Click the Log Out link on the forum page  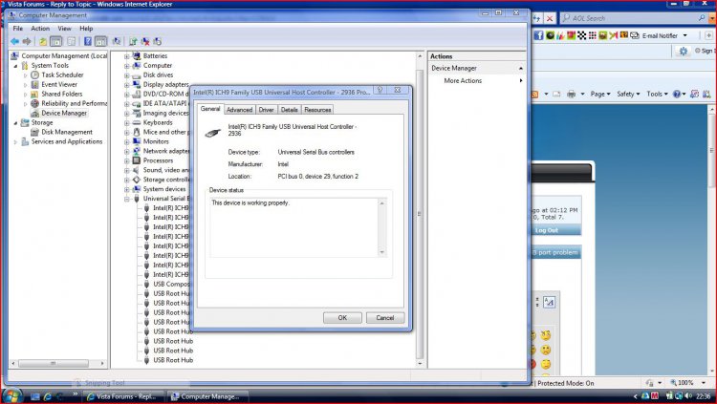point(547,230)
